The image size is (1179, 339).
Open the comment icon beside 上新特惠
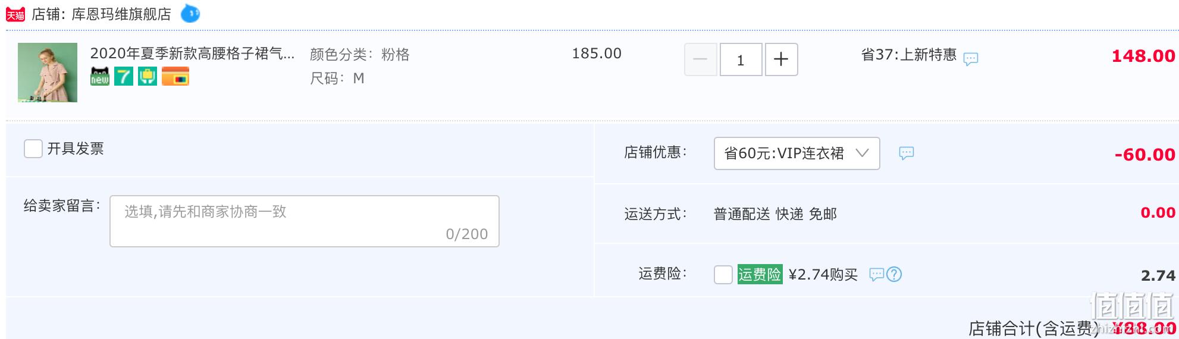tap(971, 59)
